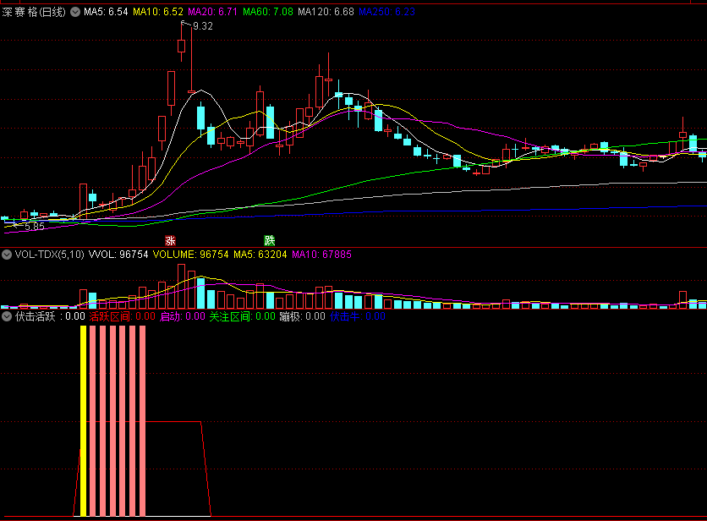Click the tallest volume bar
Screen dimensions: 707x521
[181, 286]
